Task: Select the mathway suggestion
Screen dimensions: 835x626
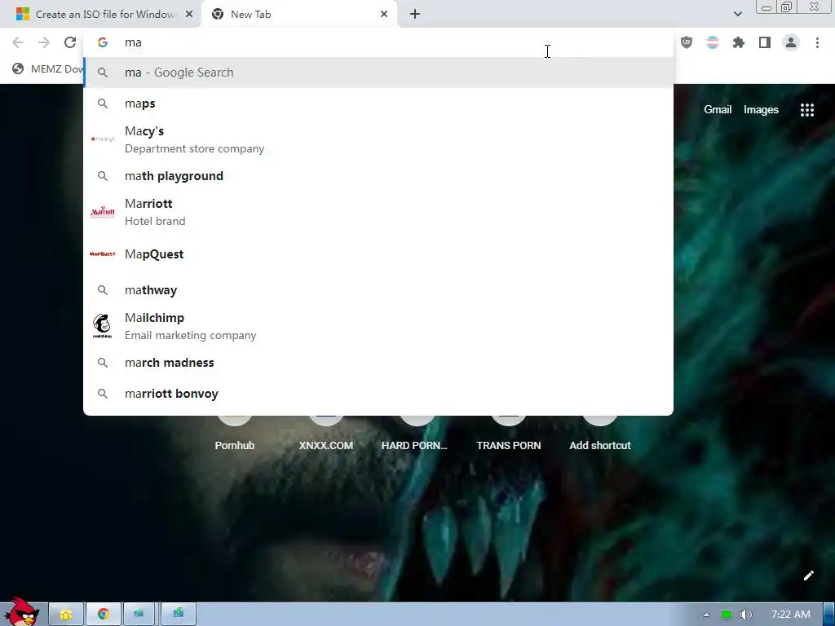Action: point(378,290)
